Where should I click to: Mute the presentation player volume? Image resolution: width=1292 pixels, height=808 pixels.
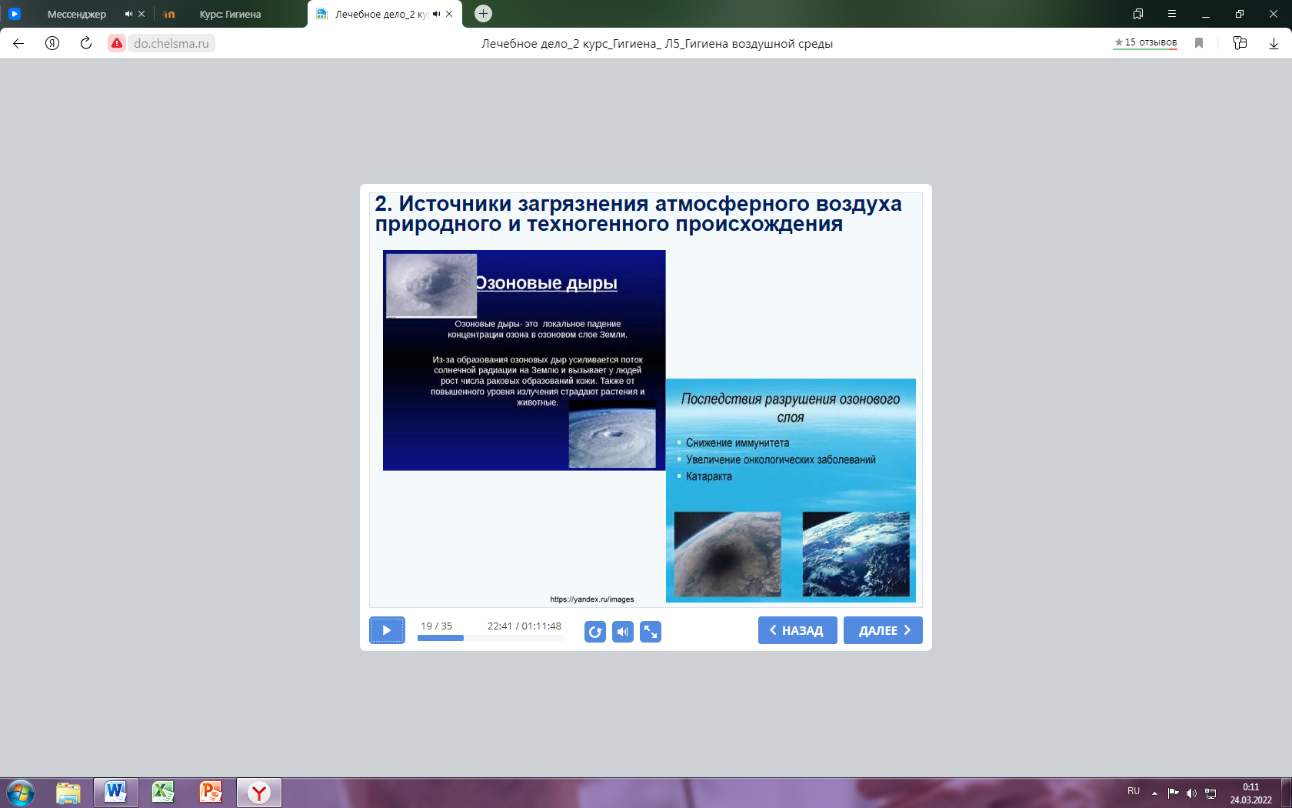coord(623,632)
